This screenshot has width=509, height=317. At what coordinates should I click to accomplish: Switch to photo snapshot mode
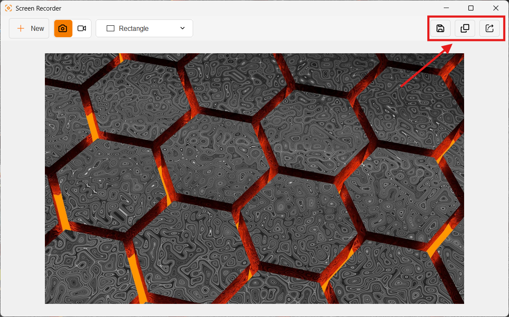tap(63, 28)
